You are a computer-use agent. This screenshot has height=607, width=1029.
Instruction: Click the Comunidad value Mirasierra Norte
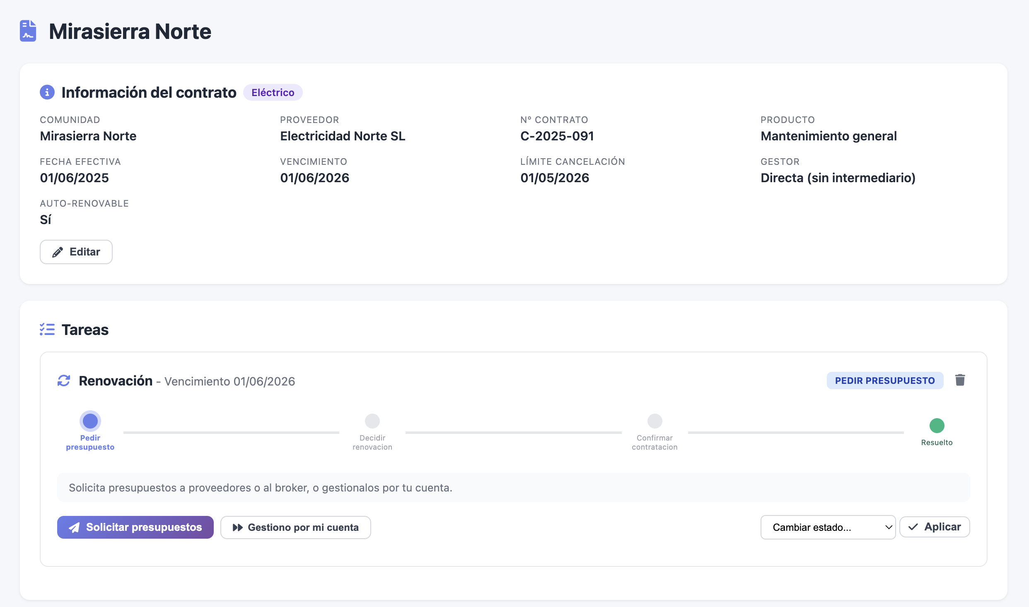[x=88, y=136]
